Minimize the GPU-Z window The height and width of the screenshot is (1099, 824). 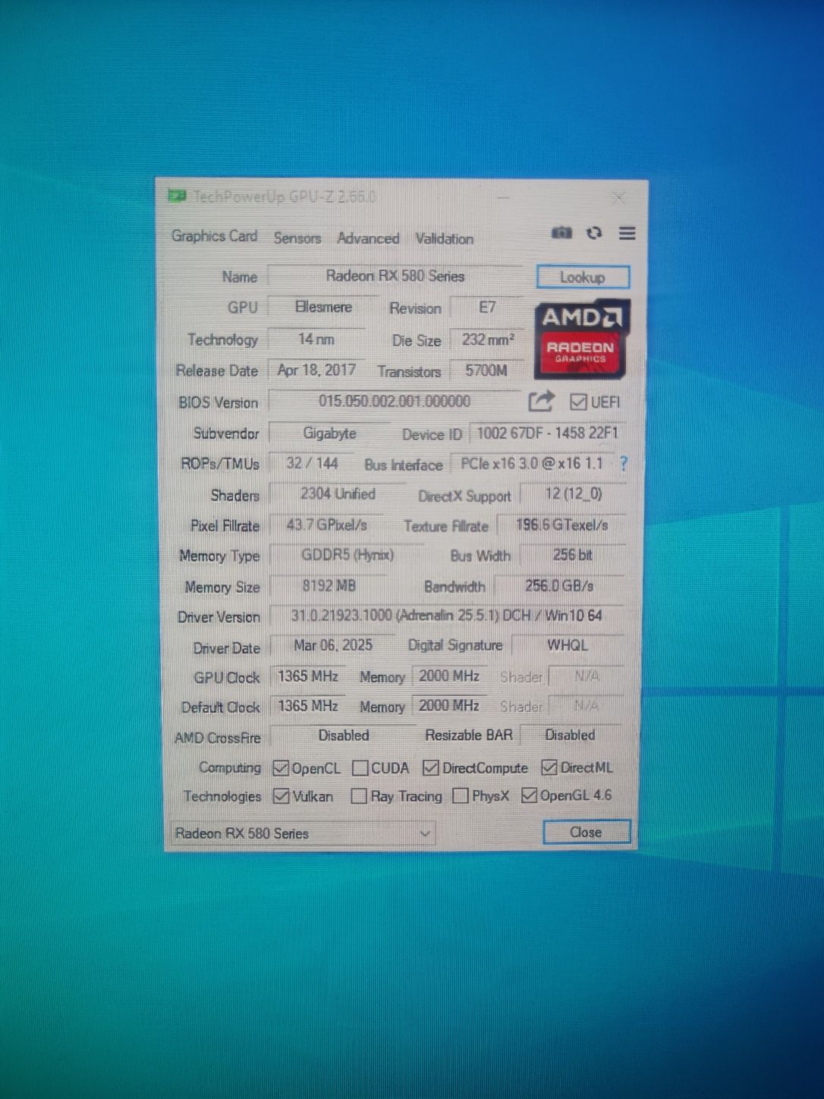point(503,198)
